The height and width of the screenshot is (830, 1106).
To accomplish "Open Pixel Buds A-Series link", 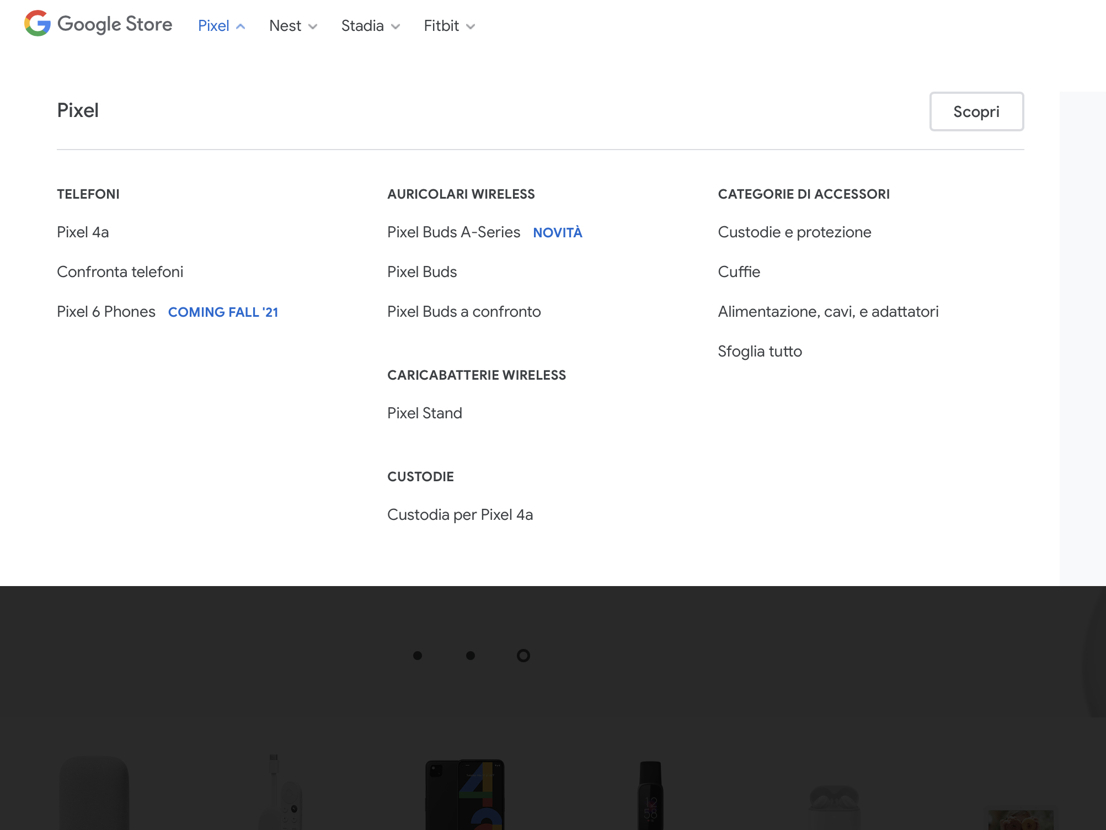I will pyautogui.click(x=454, y=232).
